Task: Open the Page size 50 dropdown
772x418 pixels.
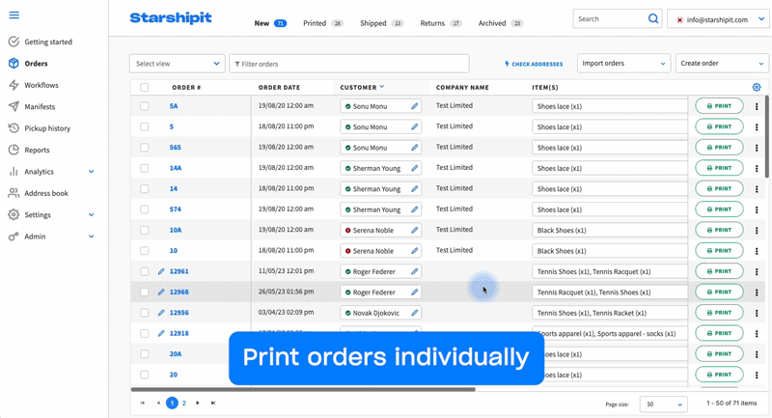Action: (x=663, y=404)
